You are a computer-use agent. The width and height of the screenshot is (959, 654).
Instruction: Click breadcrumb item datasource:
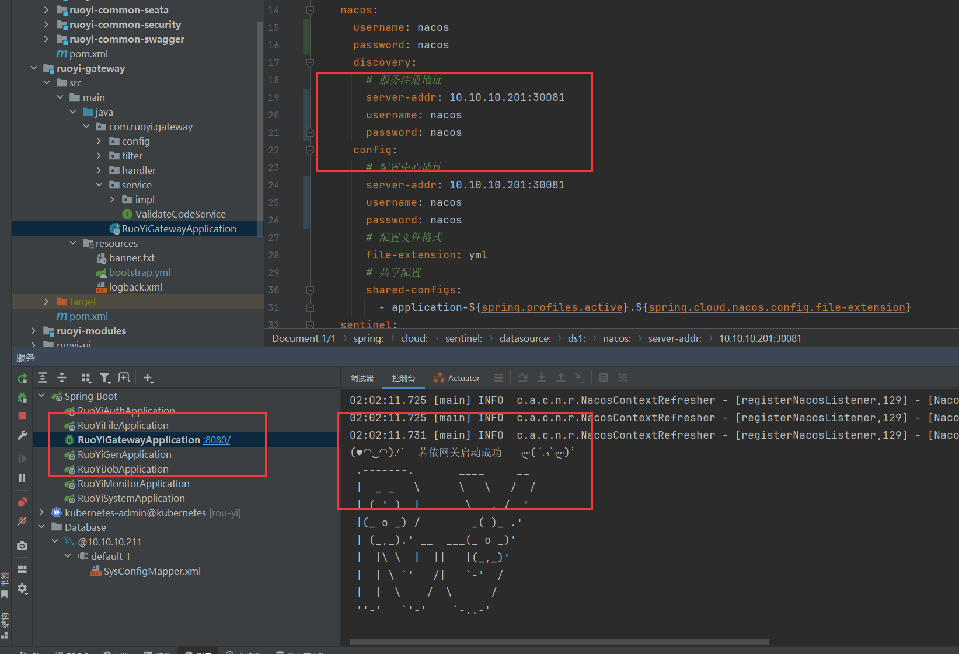[x=525, y=338]
